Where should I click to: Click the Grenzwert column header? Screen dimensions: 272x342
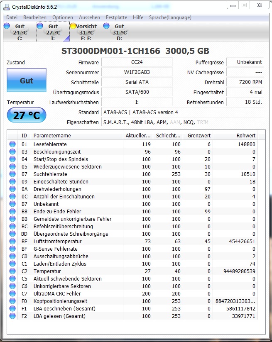[x=198, y=135]
